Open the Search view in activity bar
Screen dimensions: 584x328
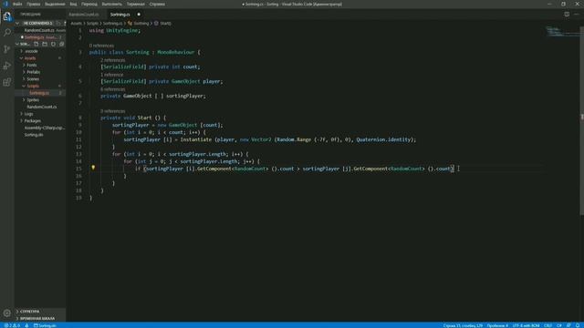[6, 33]
